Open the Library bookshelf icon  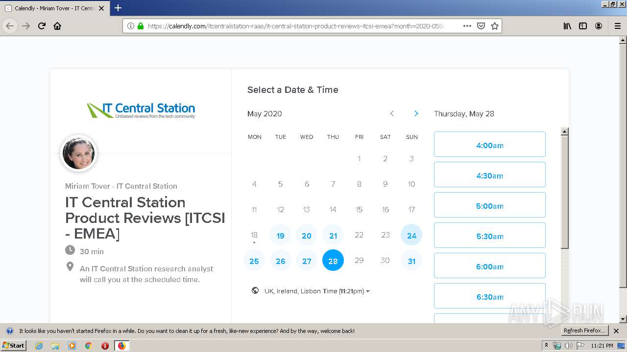pos(567,26)
